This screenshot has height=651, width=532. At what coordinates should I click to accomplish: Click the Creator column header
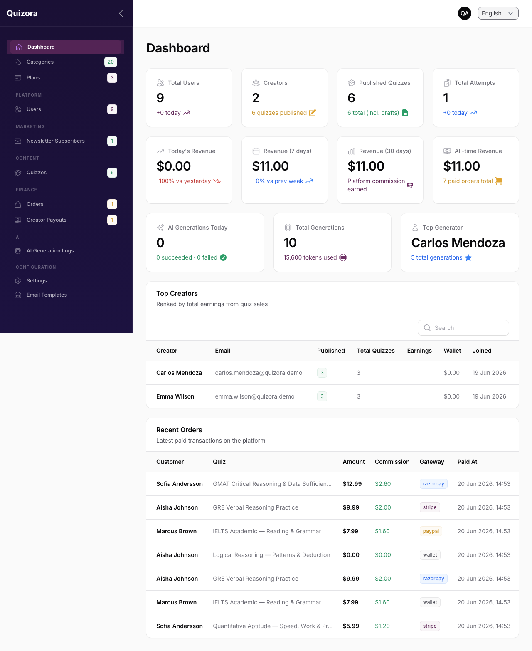[167, 351]
